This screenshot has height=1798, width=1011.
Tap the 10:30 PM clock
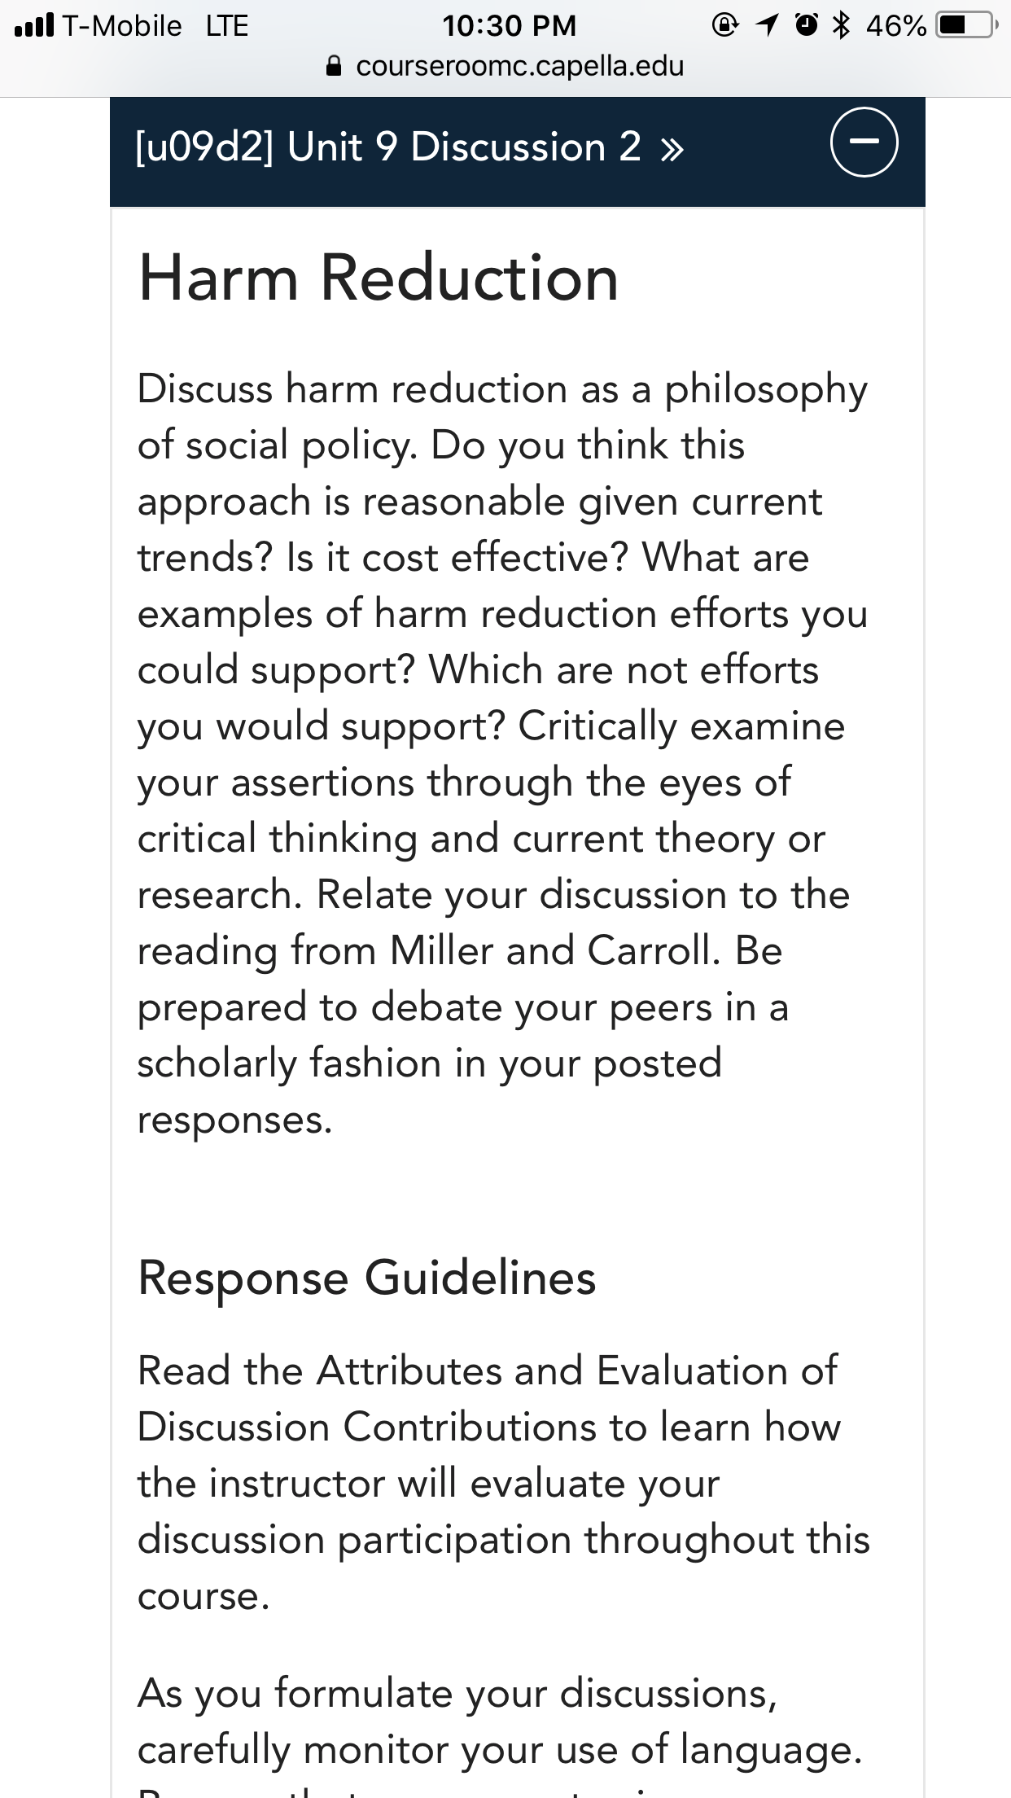tap(509, 26)
